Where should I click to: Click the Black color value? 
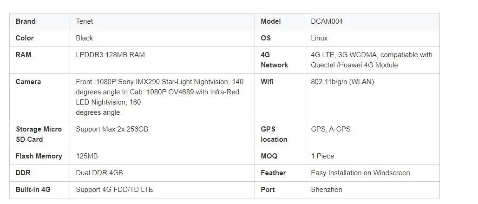[x=85, y=38]
